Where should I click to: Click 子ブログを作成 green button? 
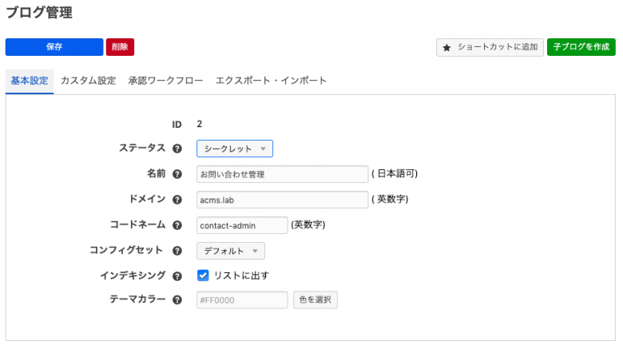click(581, 47)
